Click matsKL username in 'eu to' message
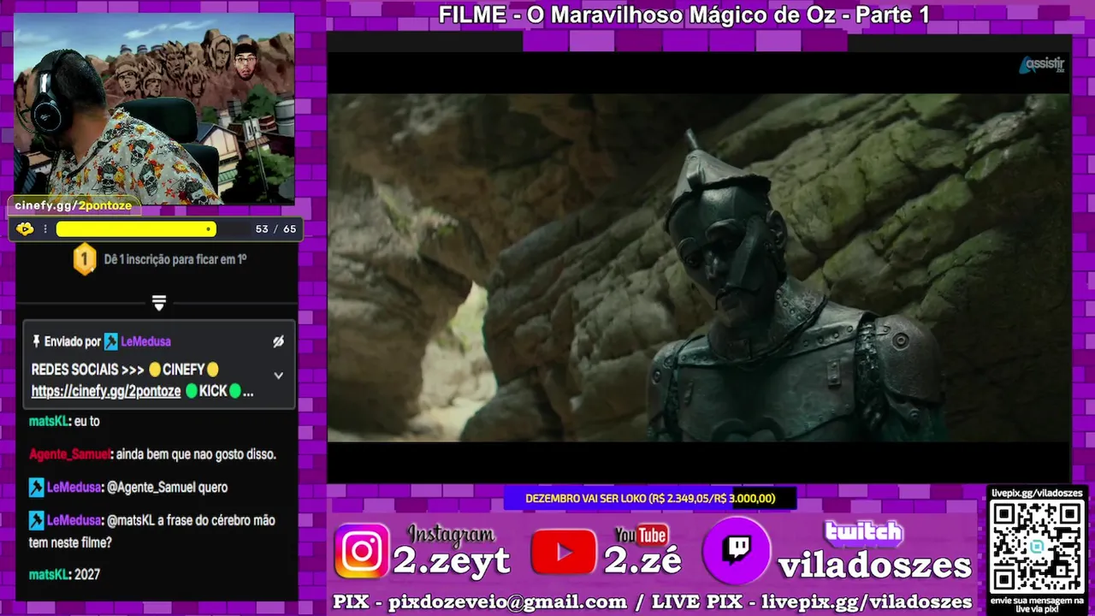 coord(49,422)
